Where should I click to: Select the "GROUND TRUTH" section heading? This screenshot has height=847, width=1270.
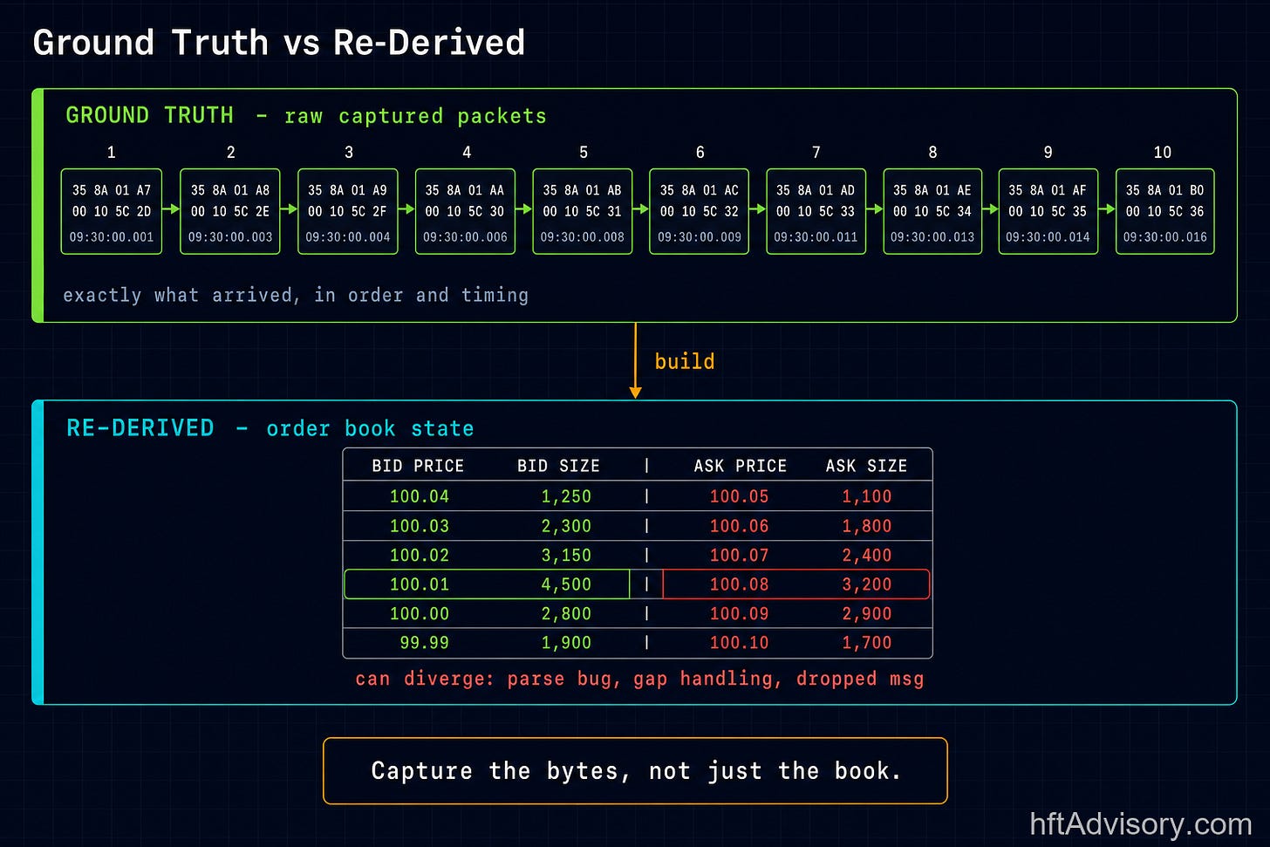(x=150, y=115)
